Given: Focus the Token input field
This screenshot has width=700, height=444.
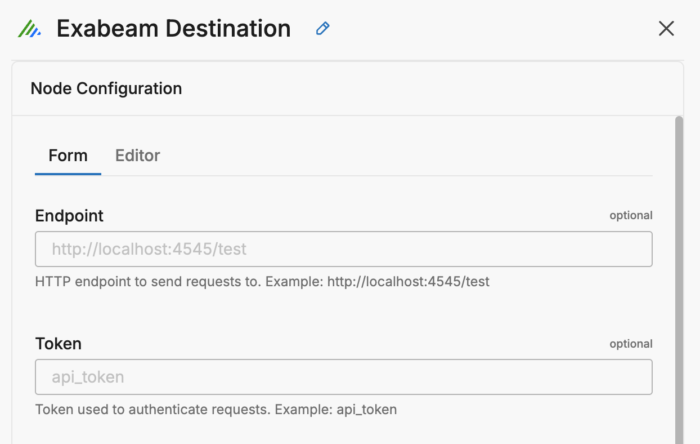Looking at the screenshot, I should pos(344,377).
